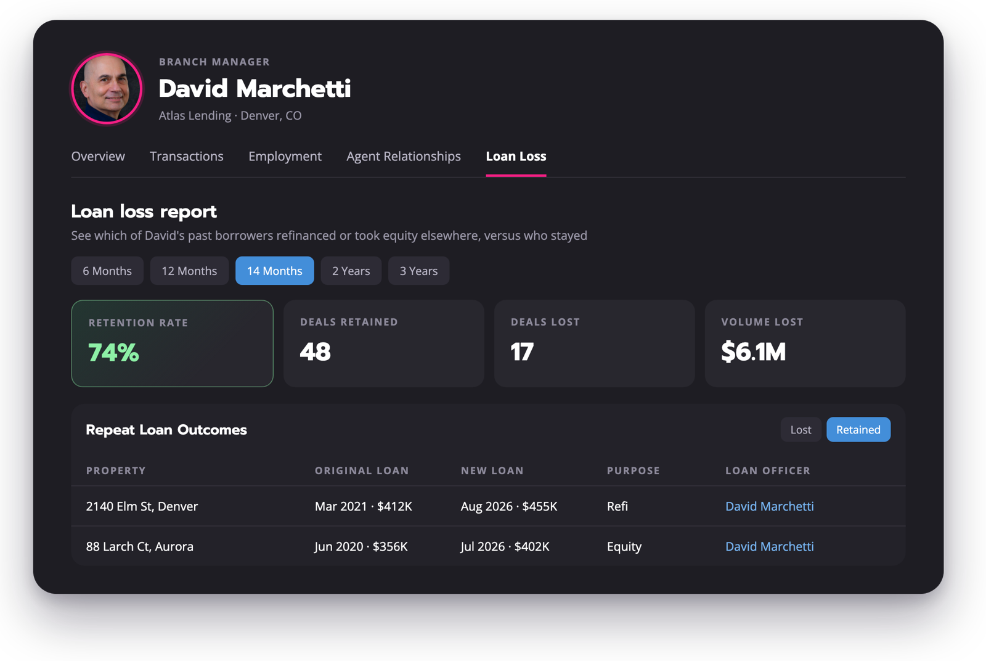Click the Aug 2026 · $455K cell
The image size is (986, 661).
(x=509, y=506)
